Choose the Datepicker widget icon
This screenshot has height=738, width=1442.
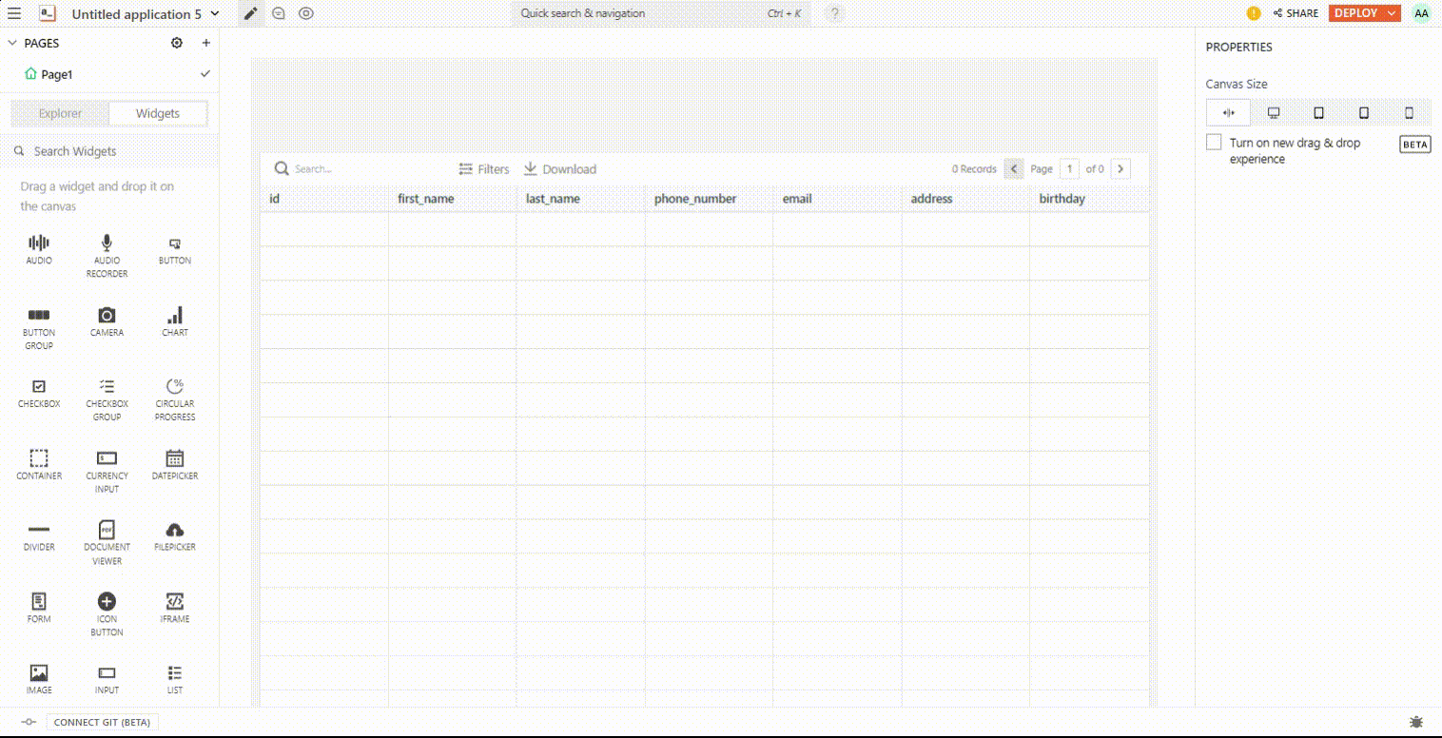click(x=174, y=458)
